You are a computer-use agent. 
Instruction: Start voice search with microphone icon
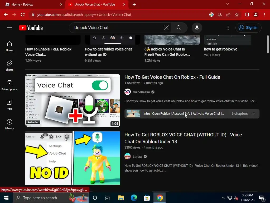click(197, 27)
